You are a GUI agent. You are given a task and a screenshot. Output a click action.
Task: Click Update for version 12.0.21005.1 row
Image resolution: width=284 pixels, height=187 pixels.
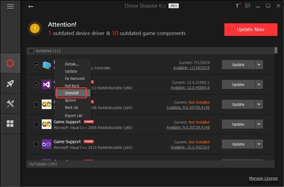coord(238,85)
